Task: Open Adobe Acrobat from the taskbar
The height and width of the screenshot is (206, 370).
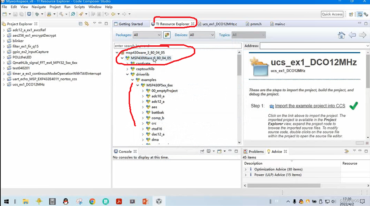Action: [119, 201]
